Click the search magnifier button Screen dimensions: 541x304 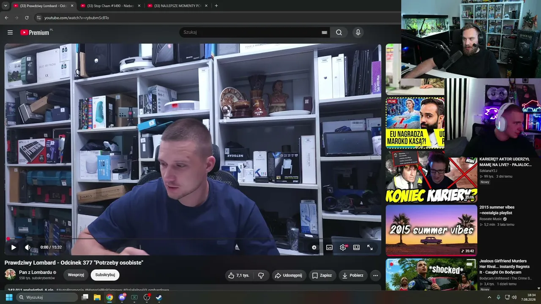(339, 33)
